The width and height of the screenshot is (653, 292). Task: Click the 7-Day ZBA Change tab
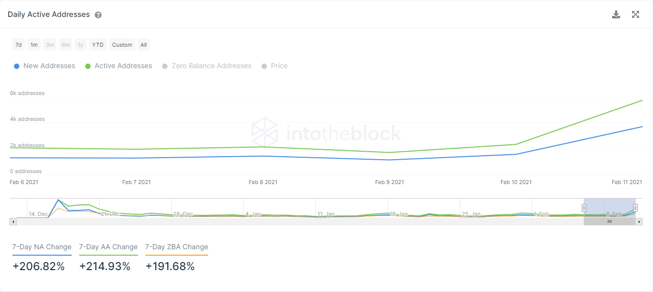(x=177, y=247)
